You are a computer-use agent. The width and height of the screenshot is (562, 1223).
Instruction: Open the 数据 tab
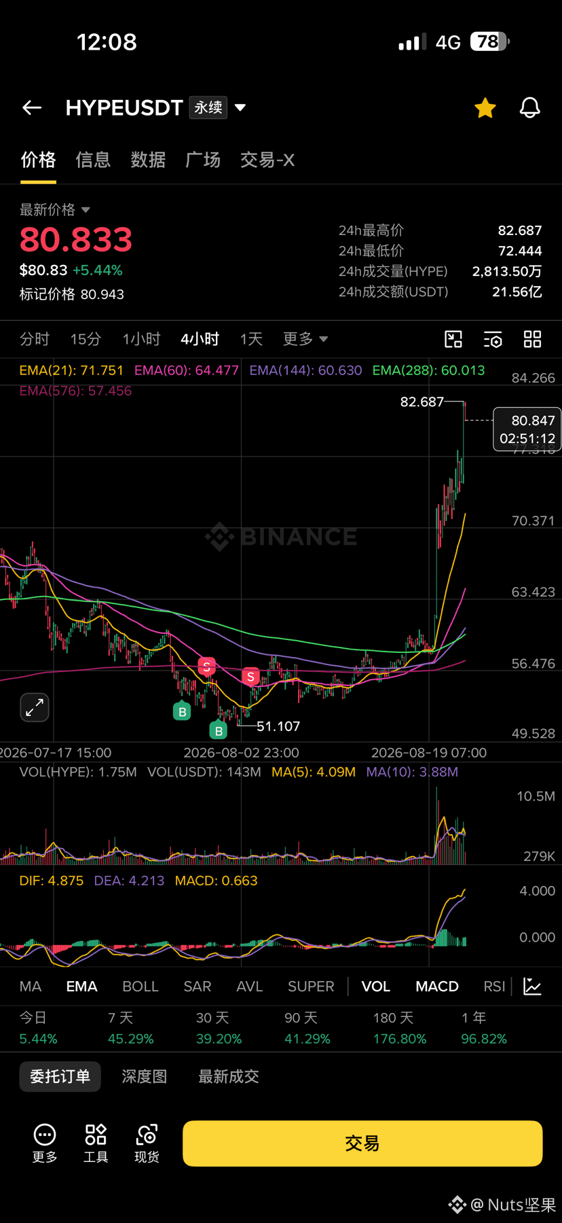point(148,160)
